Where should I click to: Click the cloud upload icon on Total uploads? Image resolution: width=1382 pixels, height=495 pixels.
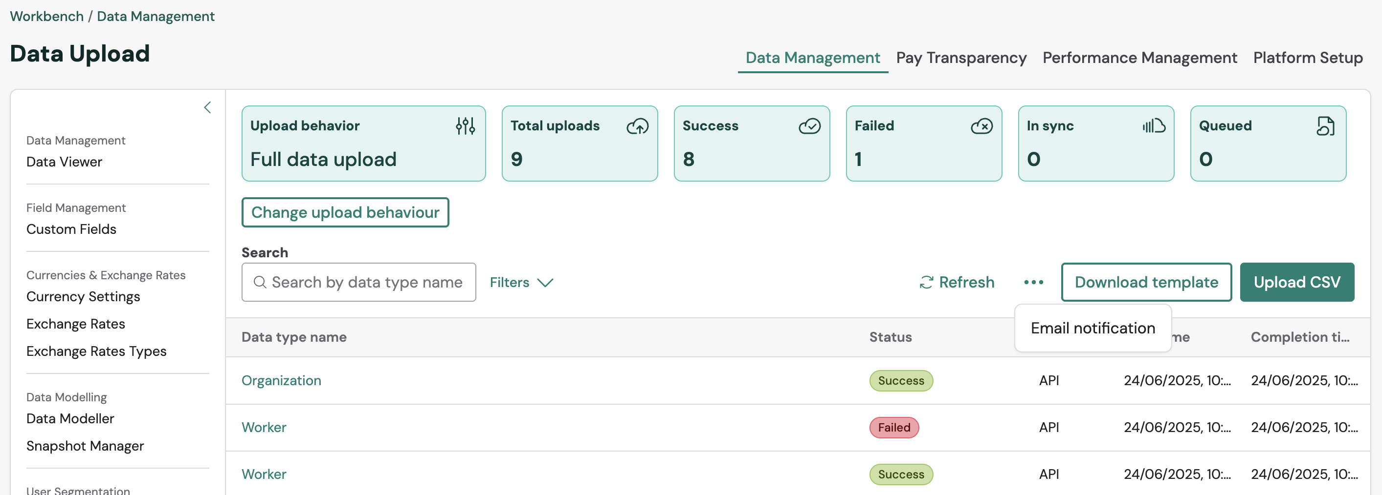point(637,126)
